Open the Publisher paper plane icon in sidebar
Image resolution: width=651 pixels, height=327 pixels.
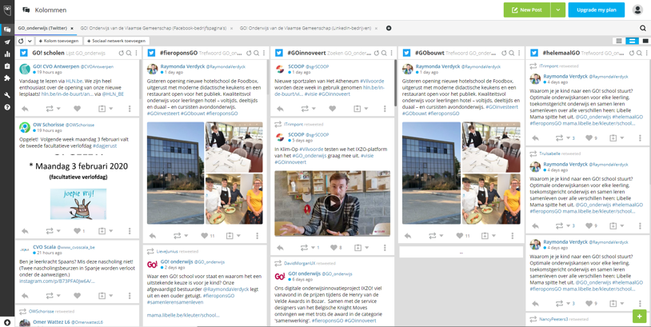pos(7,42)
